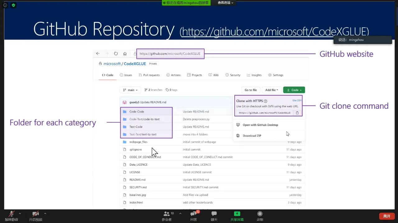Image resolution: width=398 pixels, height=223 pixels.
Task: Click the 'initial commit of webpage' commit message
Action: tap(199, 142)
